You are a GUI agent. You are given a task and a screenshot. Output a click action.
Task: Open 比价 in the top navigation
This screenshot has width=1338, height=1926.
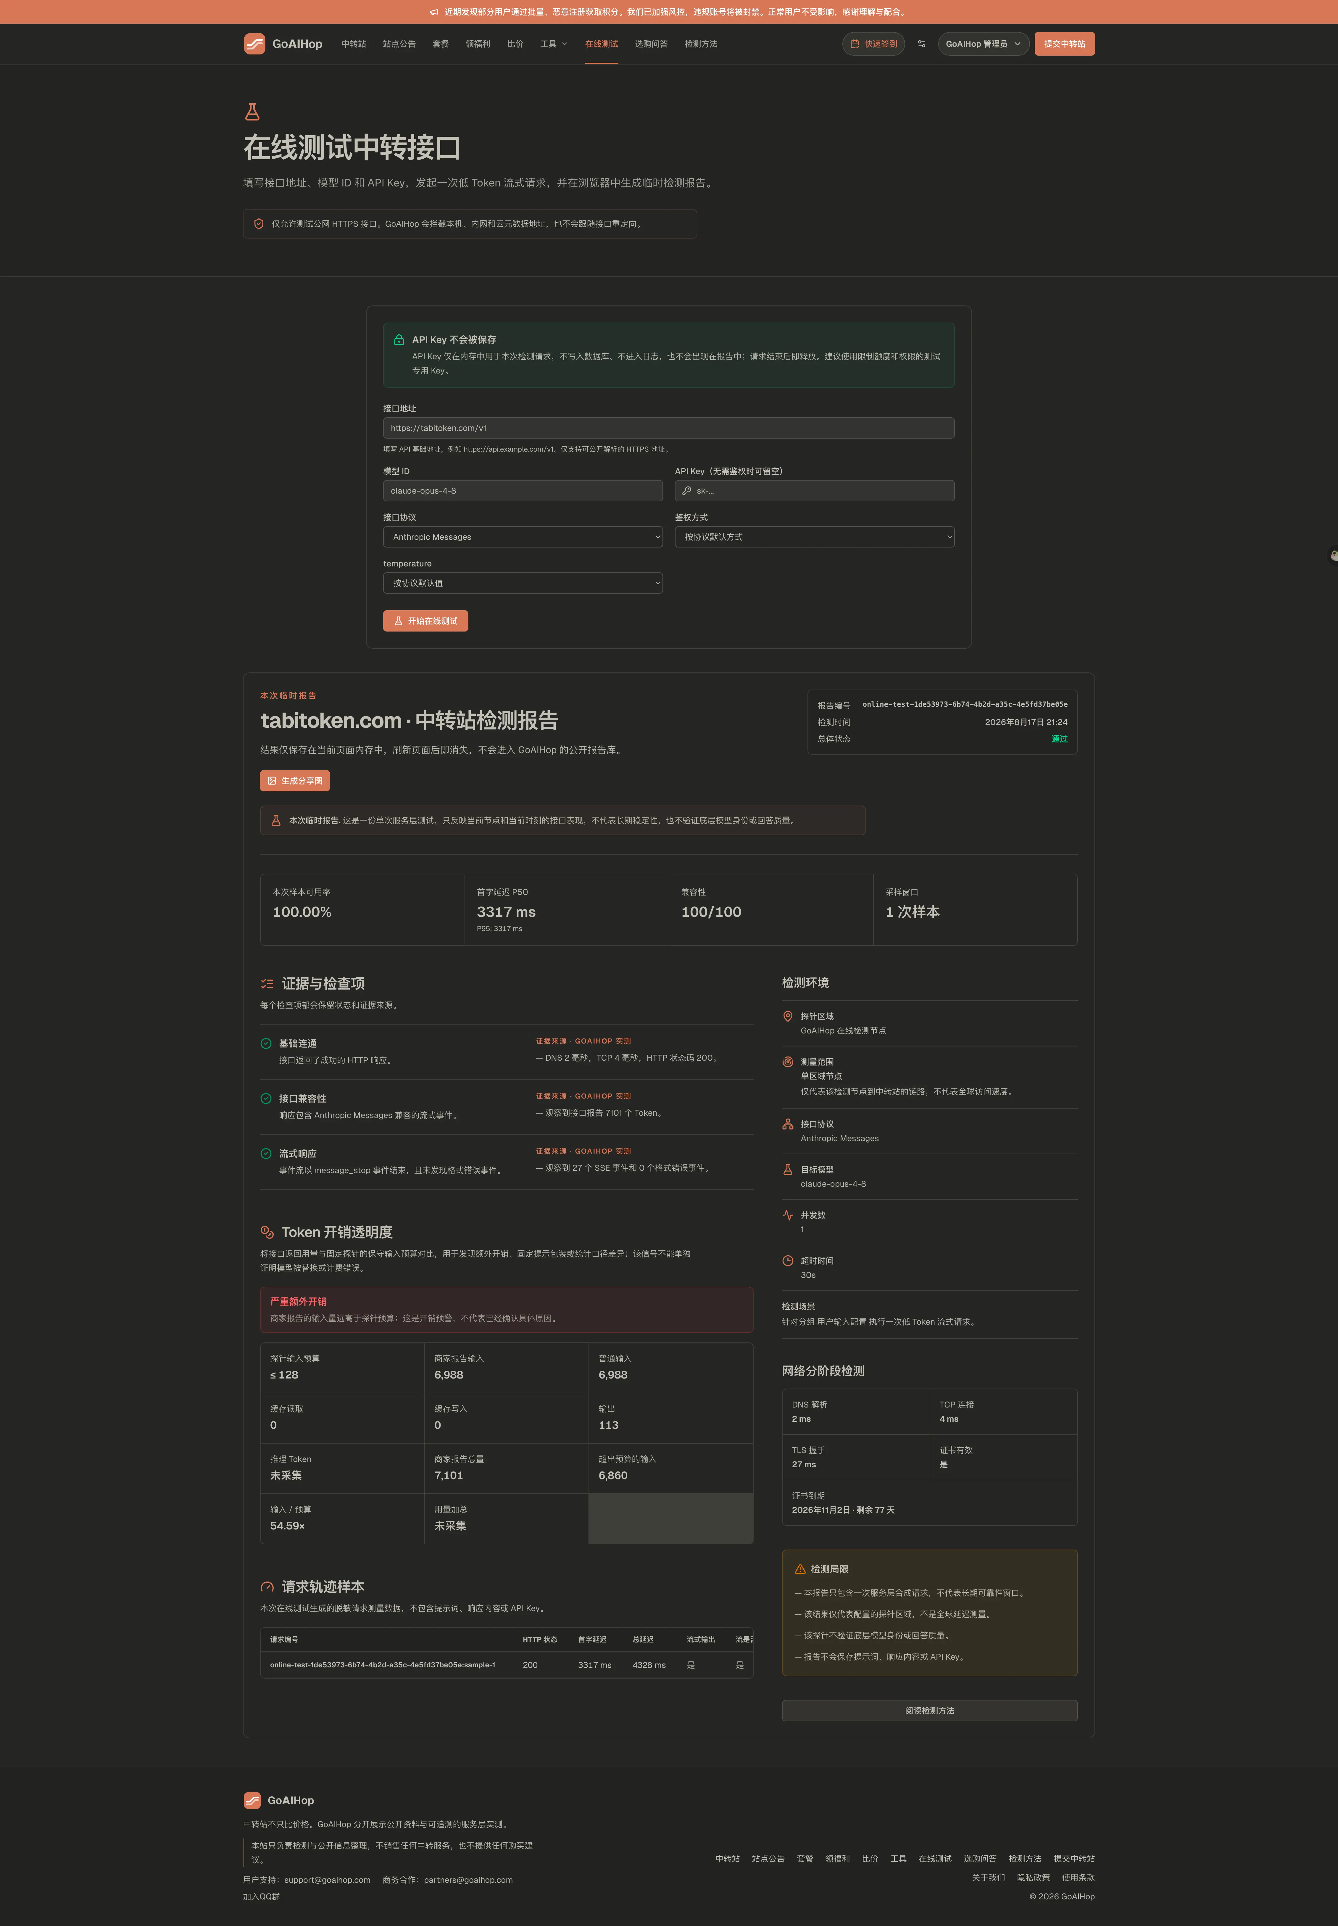tap(515, 44)
